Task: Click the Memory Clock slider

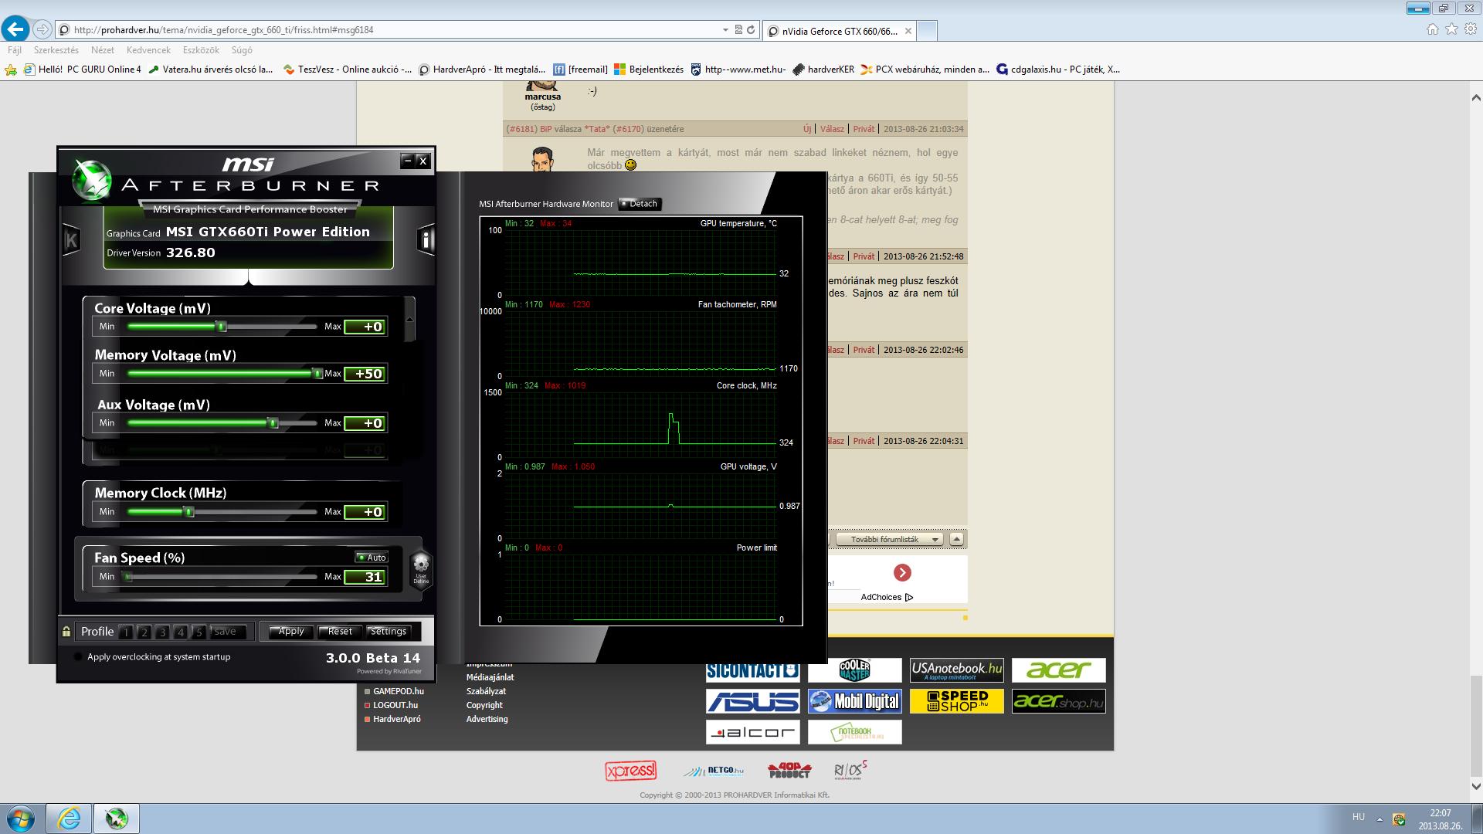Action: pos(222,512)
